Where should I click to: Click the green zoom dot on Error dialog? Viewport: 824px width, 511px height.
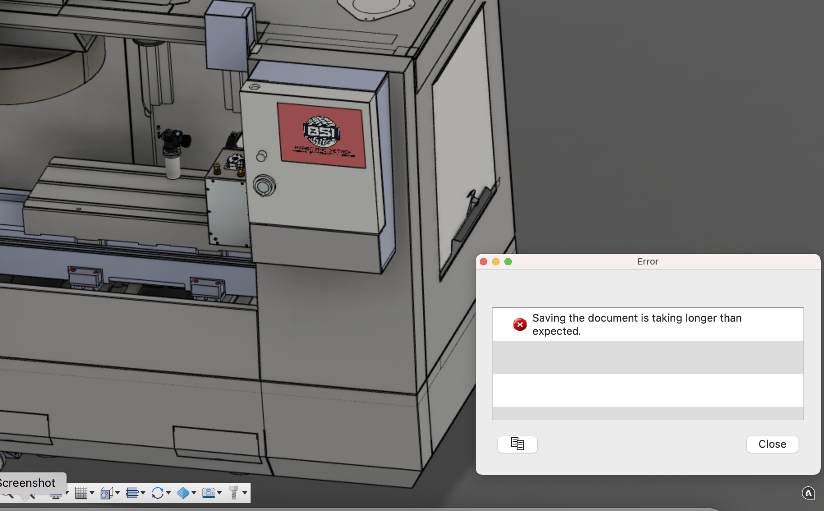pos(508,262)
